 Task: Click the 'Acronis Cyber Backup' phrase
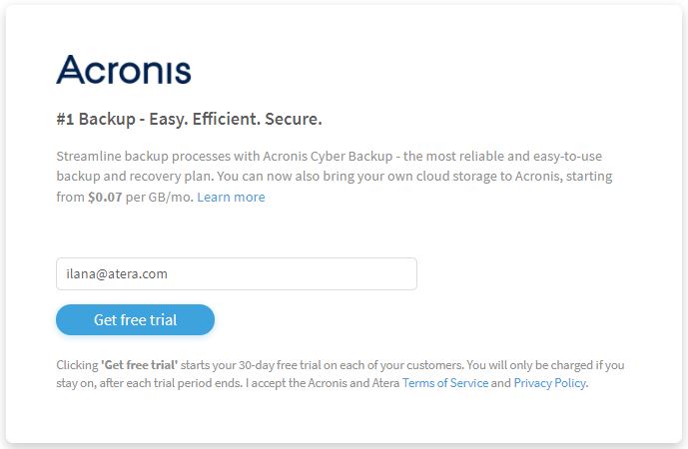coord(328,156)
